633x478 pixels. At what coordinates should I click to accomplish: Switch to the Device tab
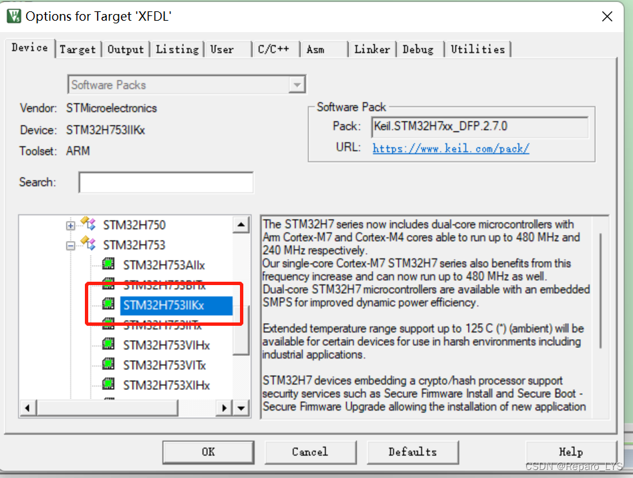(x=29, y=48)
